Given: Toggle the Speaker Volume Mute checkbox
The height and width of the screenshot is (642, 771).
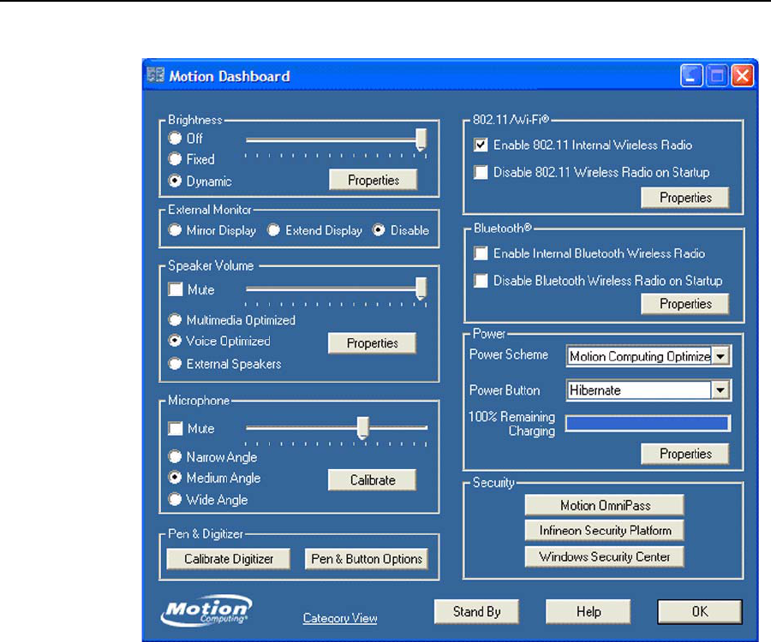Looking at the screenshot, I should pos(176,288).
